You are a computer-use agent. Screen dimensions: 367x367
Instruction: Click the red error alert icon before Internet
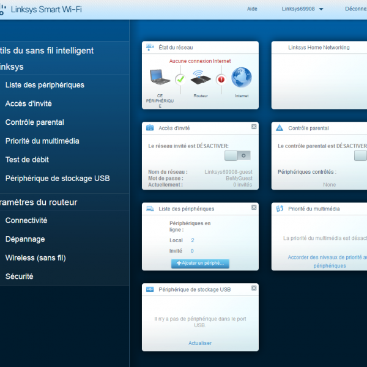click(x=221, y=79)
